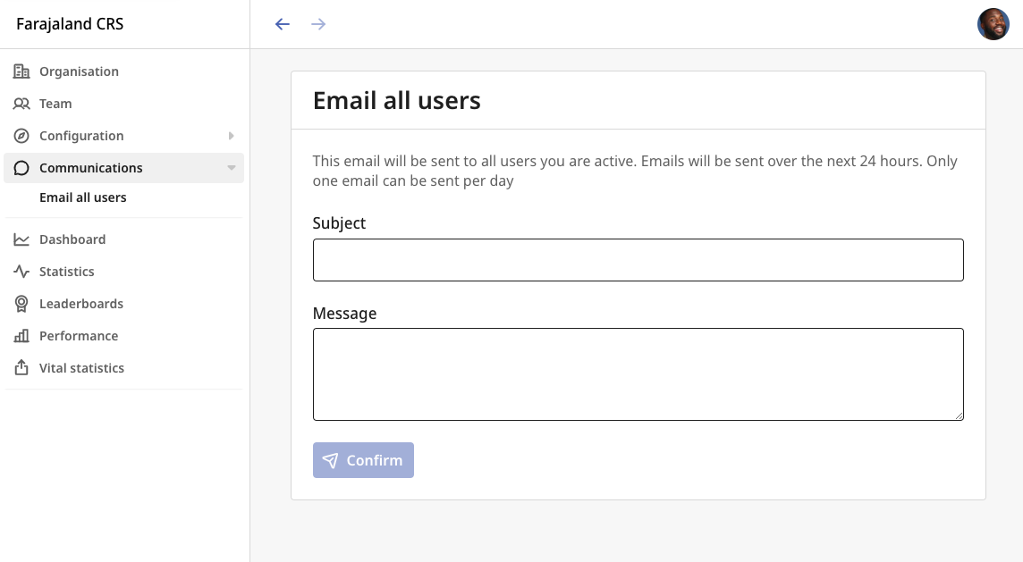This screenshot has height=562, width=1023.
Task: Click the Configuration compass icon
Action: click(x=21, y=136)
